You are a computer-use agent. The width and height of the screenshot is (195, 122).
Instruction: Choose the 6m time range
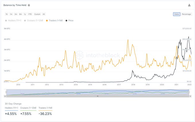click(20, 14)
